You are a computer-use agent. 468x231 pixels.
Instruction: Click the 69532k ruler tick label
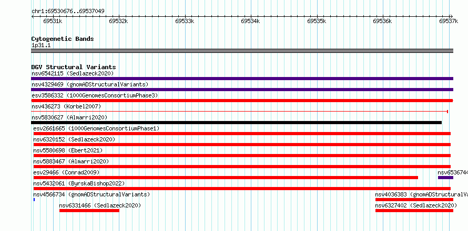click(118, 21)
